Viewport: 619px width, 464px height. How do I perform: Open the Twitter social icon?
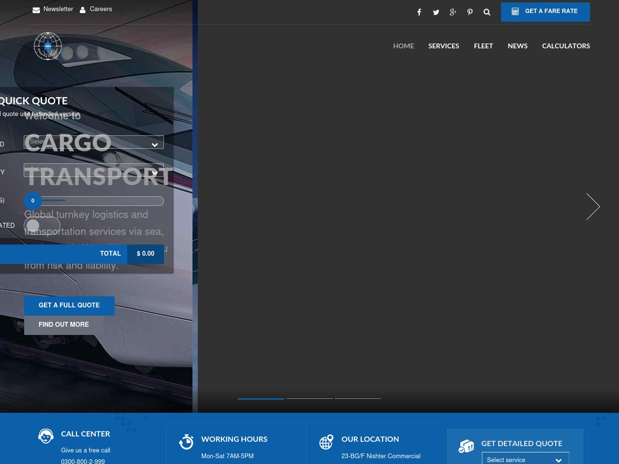[436, 12]
